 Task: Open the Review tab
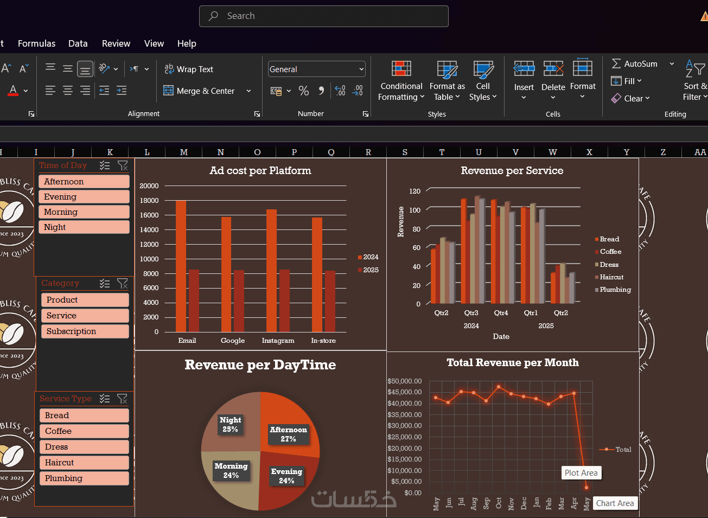tap(116, 43)
